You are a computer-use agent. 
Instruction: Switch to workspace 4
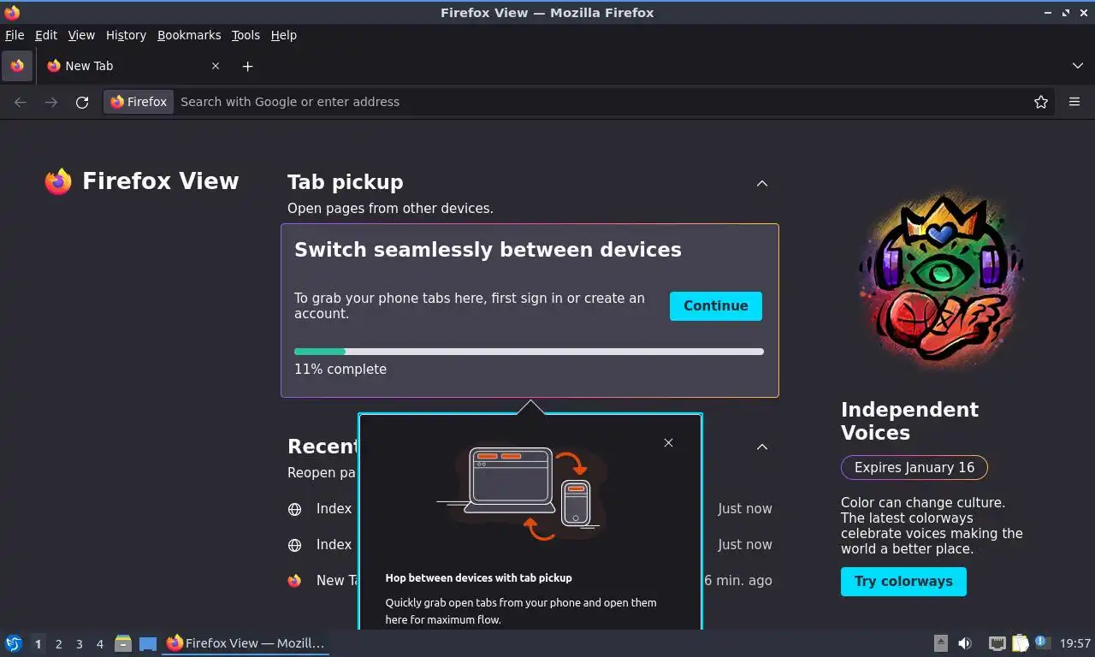point(99,644)
